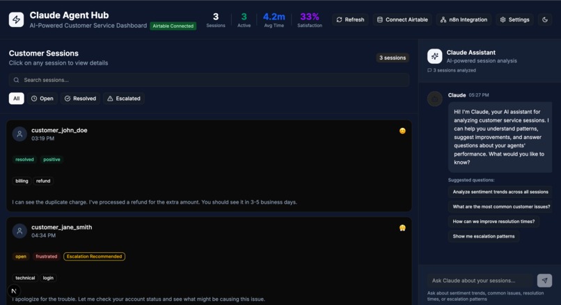Toggle dark mode with the moon icon
The image size is (561, 305).
(545, 19)
